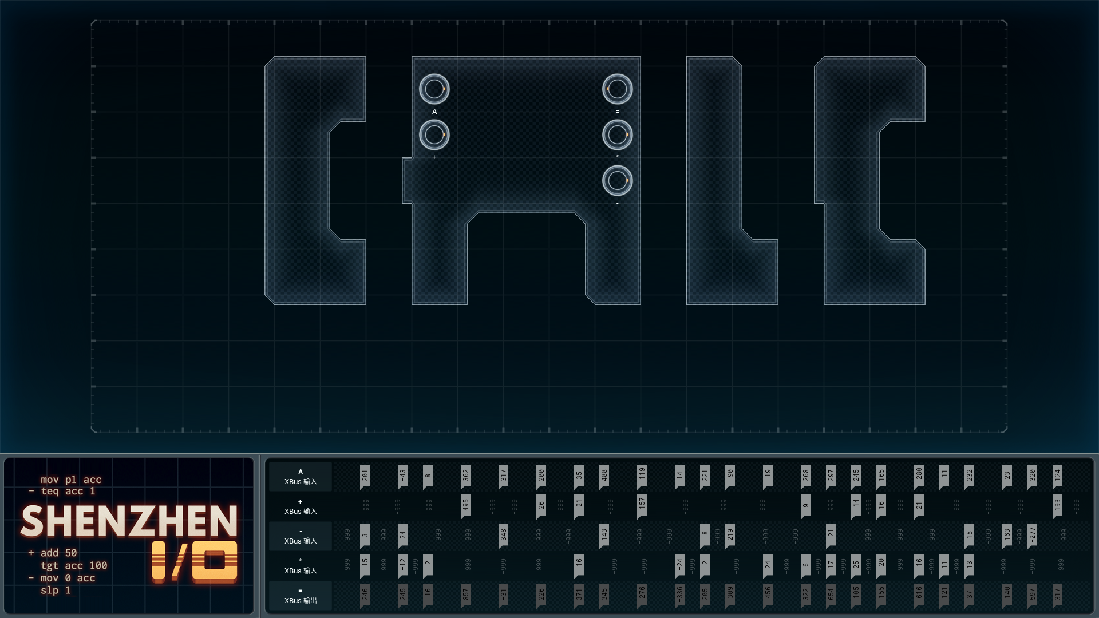This screenshot has height=618, width=1099.
Task: Click value -90 in the A row
Action: (x=730, y=476)
